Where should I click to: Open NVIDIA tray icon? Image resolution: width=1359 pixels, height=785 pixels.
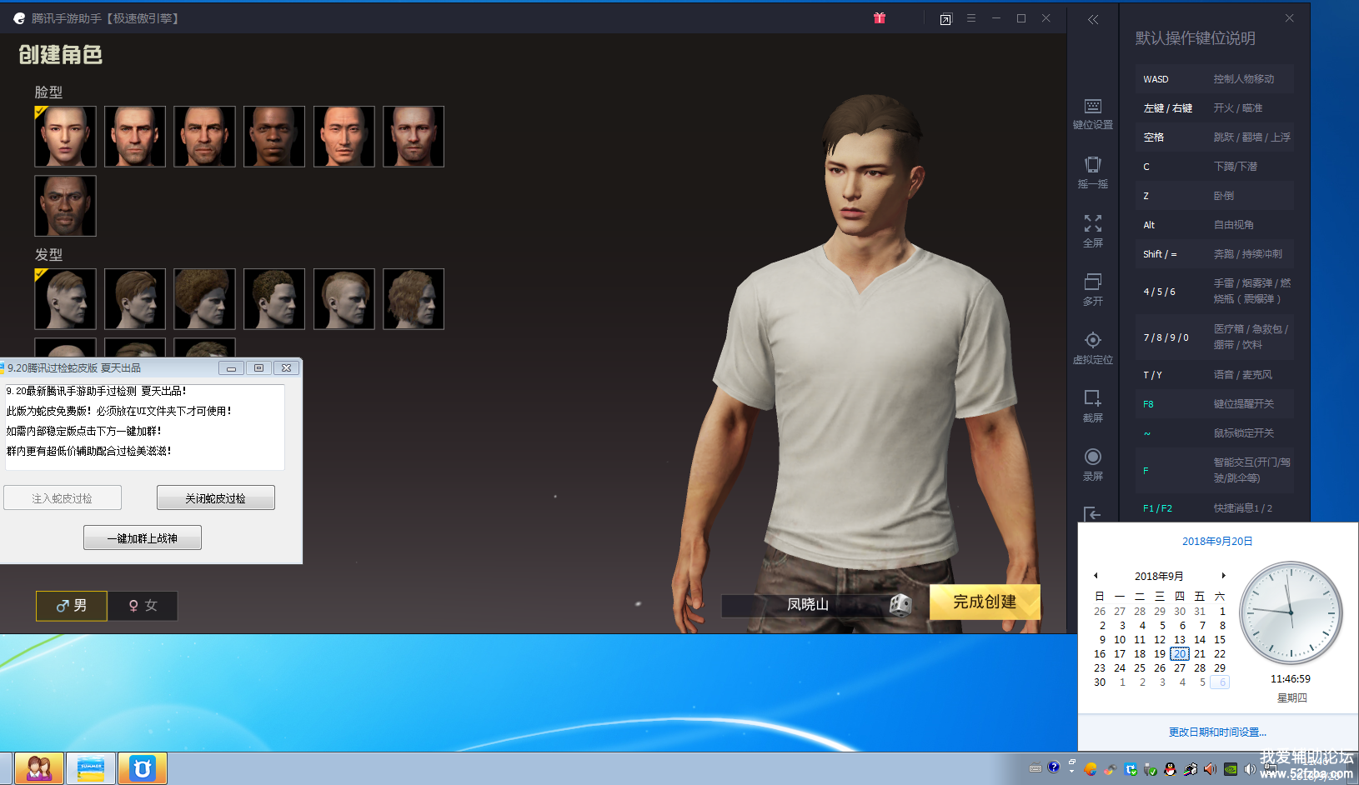click(x=1231, y=769)
